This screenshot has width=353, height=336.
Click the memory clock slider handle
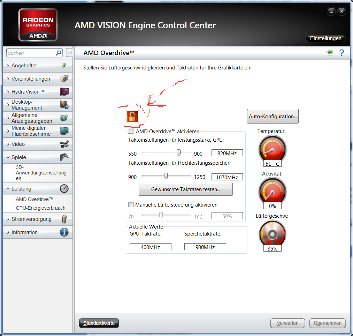tap(166, 176)
